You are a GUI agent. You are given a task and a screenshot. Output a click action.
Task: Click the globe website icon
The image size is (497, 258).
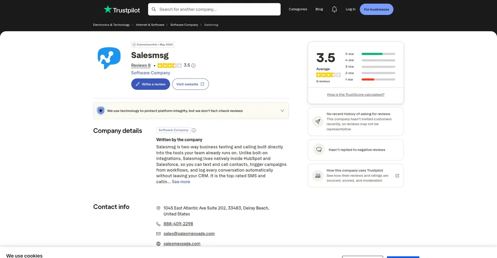tap(158, 244)
